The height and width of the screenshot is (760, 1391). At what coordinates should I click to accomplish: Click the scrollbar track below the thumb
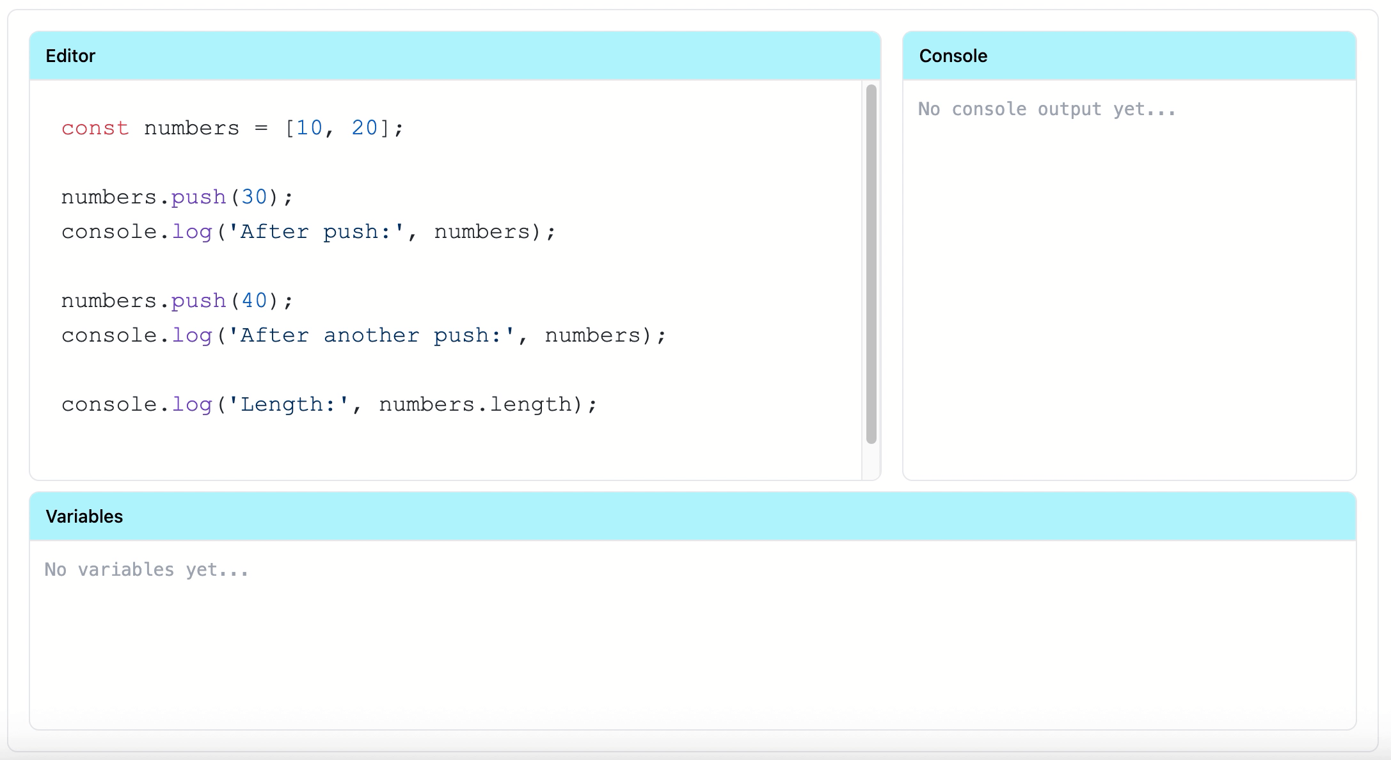coord(871,462)
